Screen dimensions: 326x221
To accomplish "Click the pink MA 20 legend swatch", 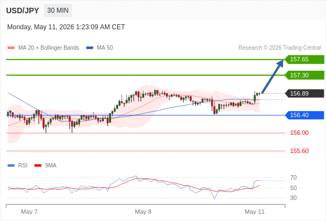I will coord(11,48).
